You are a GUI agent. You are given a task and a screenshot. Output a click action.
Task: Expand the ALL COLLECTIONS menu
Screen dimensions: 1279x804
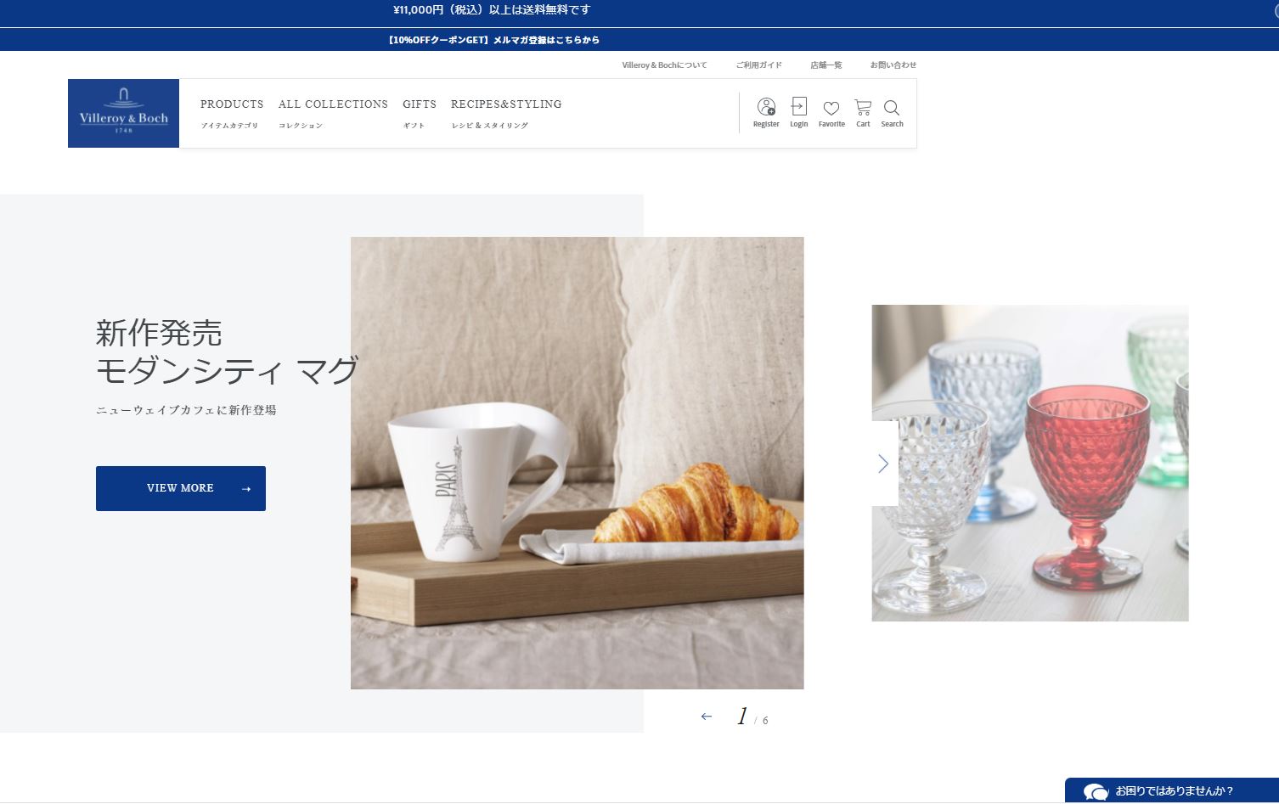click(333, 104)
